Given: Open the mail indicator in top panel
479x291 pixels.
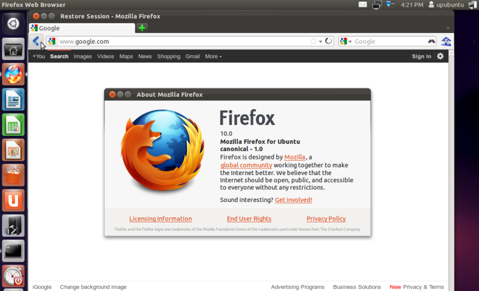Looking at the screenshot, I should pos(363,5).
